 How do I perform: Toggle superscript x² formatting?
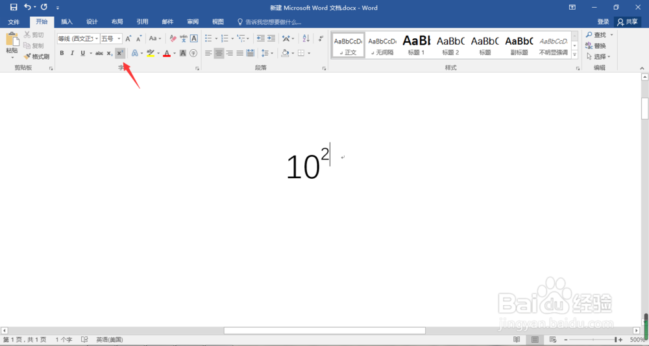119,53
